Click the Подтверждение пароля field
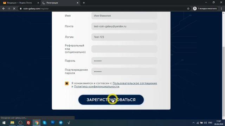225x126 pixels. coord(124,71)
